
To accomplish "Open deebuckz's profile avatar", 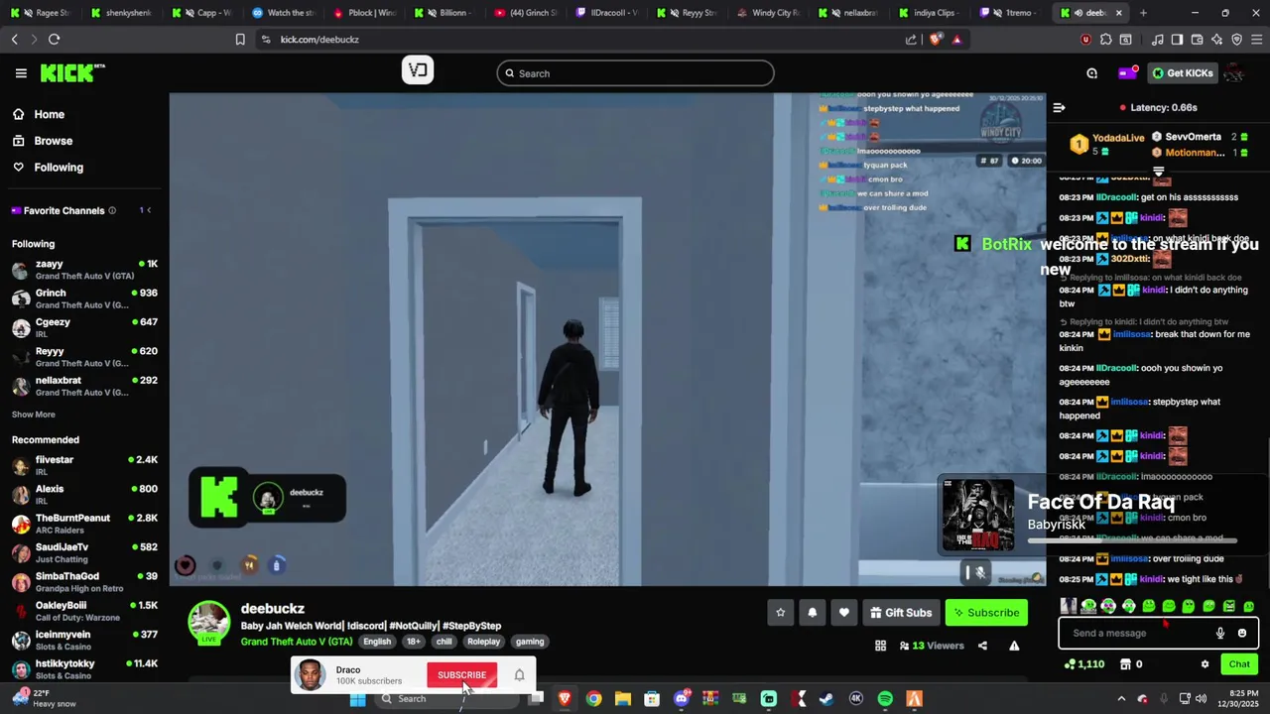I will 209,623.
